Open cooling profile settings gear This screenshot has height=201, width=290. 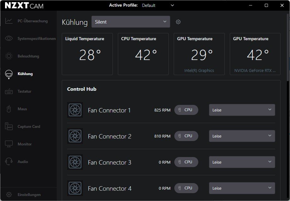[178, 22]
